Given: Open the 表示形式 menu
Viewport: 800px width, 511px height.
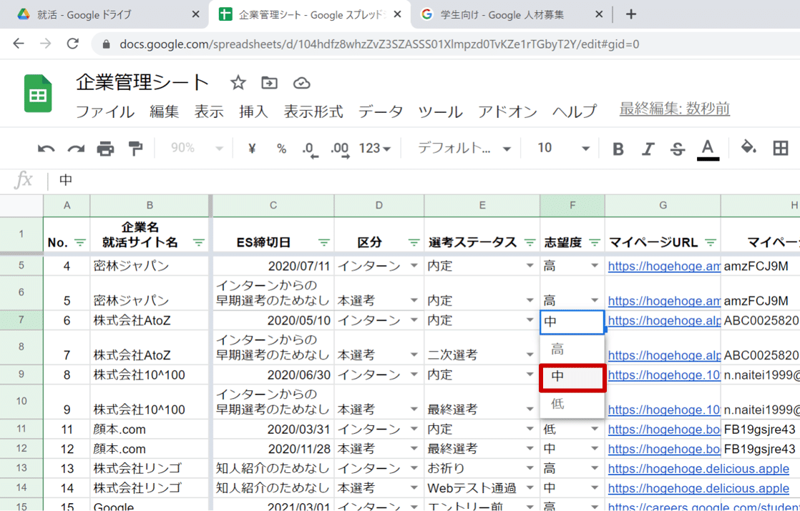Looking at the screenshot, I should (313, 111).
